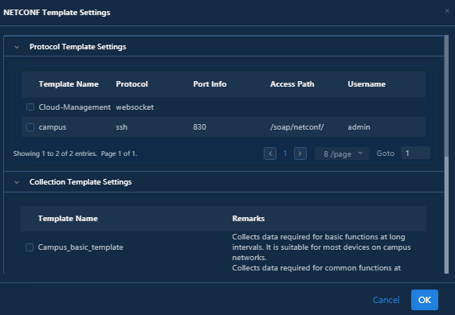Click the admin username cell
455x315 pixels.
pyautogui.click(x=359, y=127)
